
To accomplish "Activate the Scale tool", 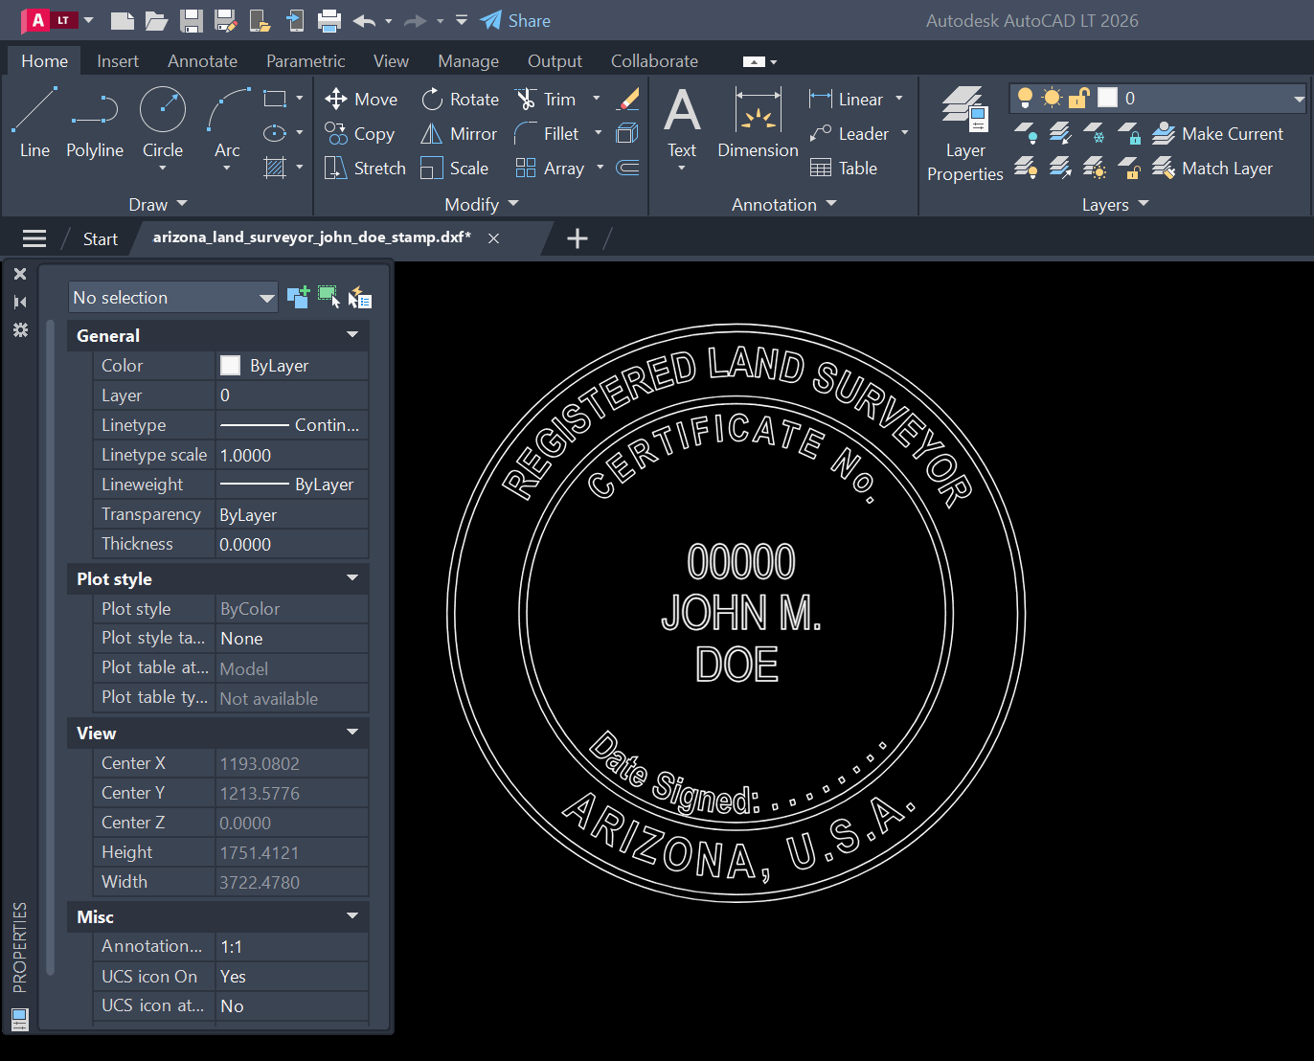I will tap(455, 169).
